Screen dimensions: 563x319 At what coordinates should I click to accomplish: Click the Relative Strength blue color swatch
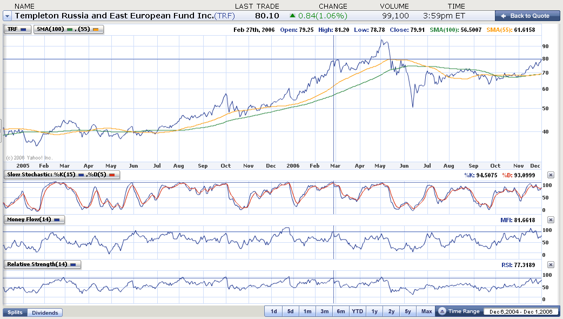point(73,265)
